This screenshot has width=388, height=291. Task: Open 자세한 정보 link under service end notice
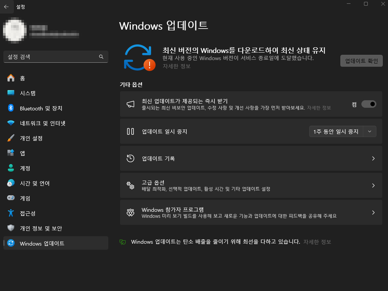177,66
